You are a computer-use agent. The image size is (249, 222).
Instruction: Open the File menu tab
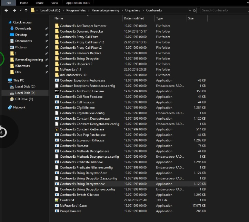9,3
